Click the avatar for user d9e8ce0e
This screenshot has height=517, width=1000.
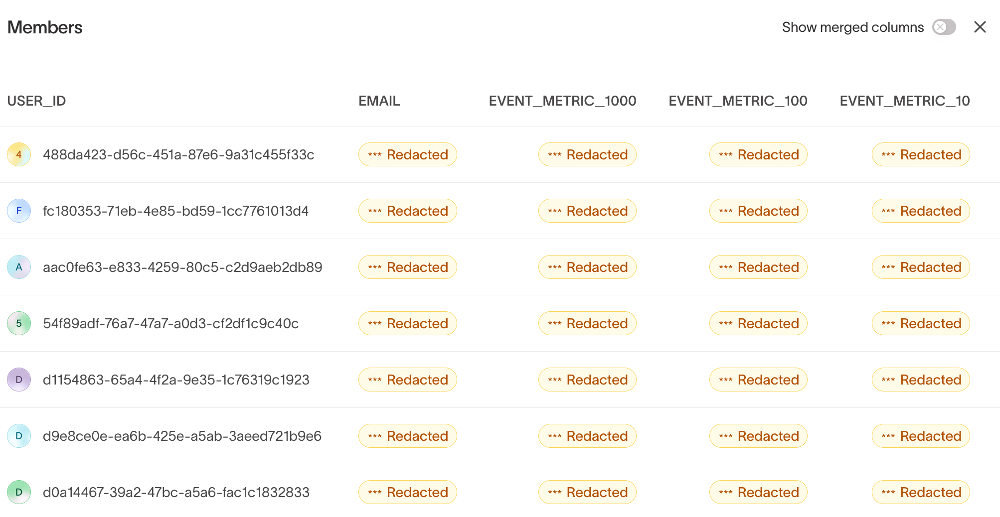coord(19,436)
